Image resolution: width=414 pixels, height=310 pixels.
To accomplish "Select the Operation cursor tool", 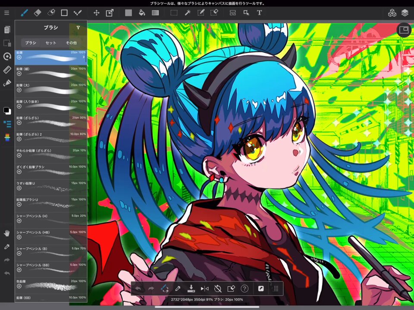I will click(246, 12).
